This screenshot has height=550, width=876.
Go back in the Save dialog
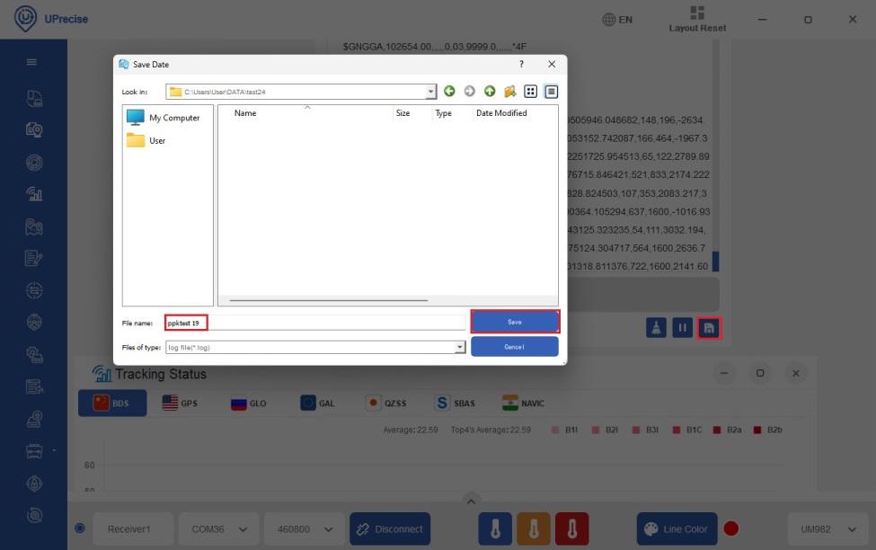[448, 92]
